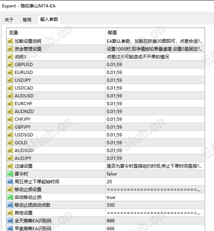Click the boolean icon beside 启动移动止损
This screenshot has width=214, height=231.
(10, 197)
